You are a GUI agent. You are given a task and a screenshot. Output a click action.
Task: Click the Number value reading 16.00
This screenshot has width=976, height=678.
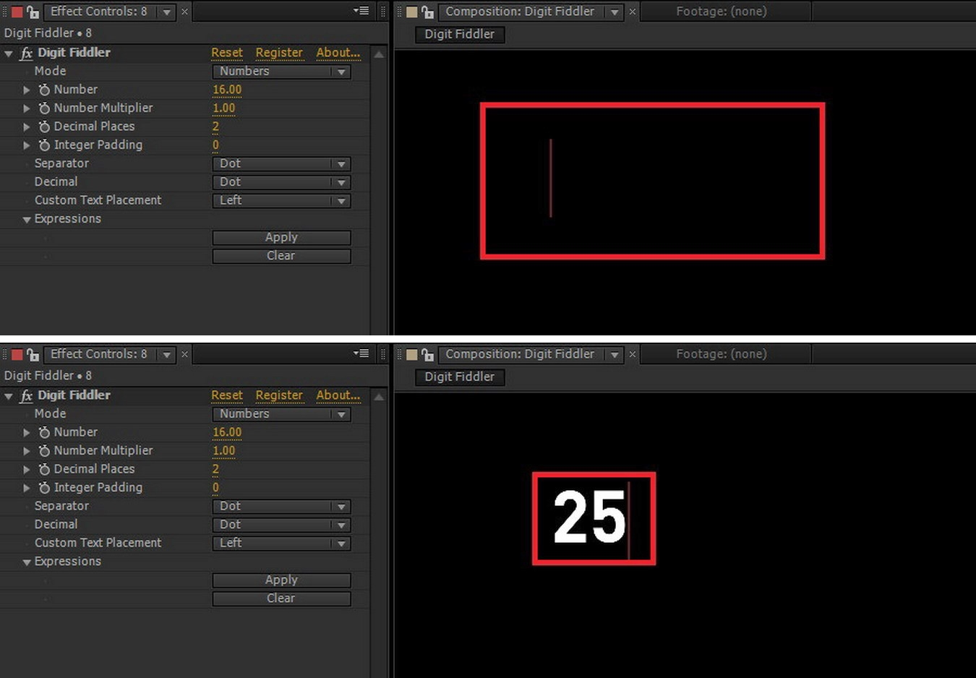click(226, 89)
